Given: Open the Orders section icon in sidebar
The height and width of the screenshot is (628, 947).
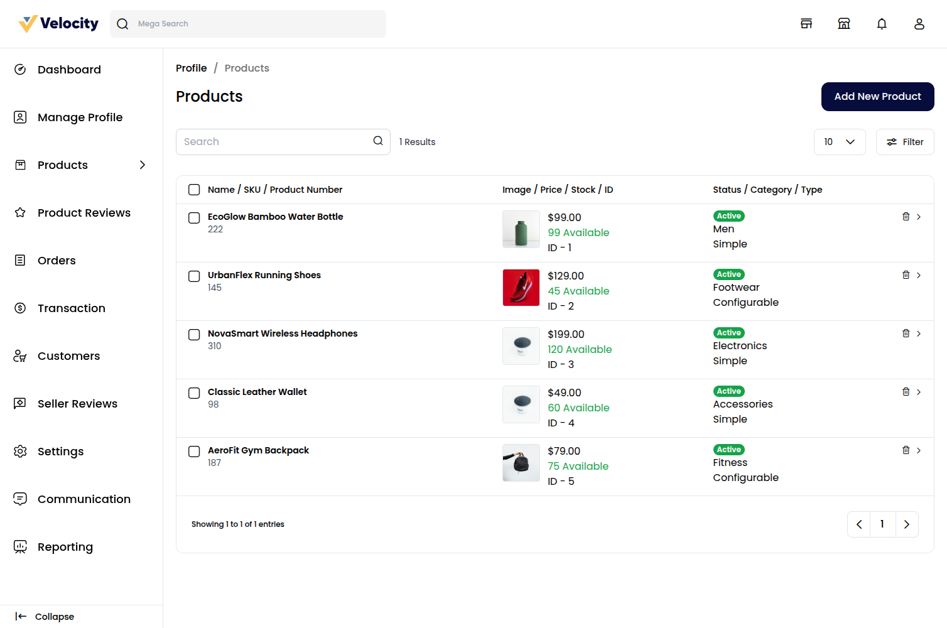Looking at the screenshot, I should tap(20, 260).
